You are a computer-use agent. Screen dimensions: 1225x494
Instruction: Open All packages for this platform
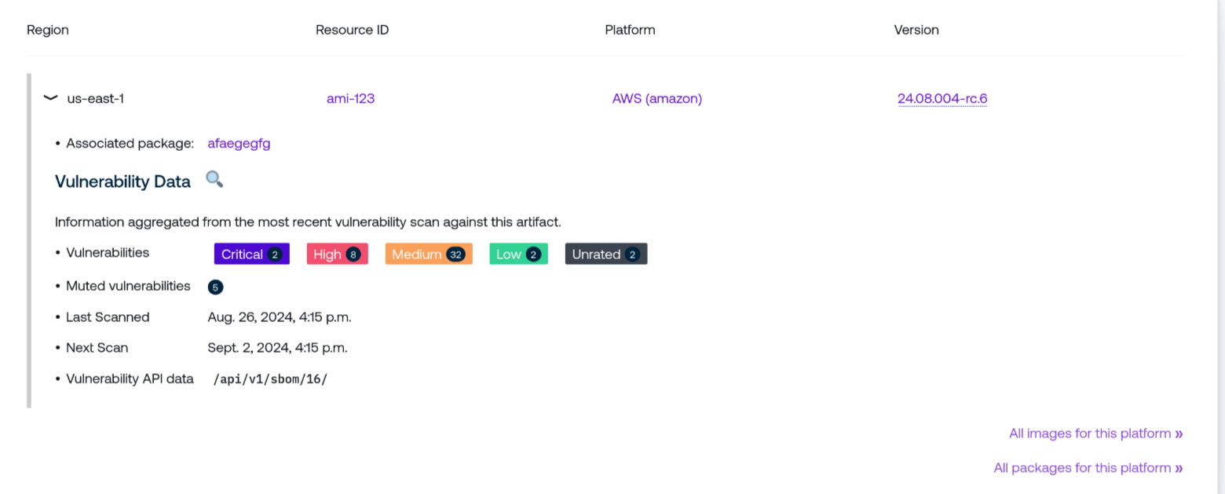tap(1088, 468)
